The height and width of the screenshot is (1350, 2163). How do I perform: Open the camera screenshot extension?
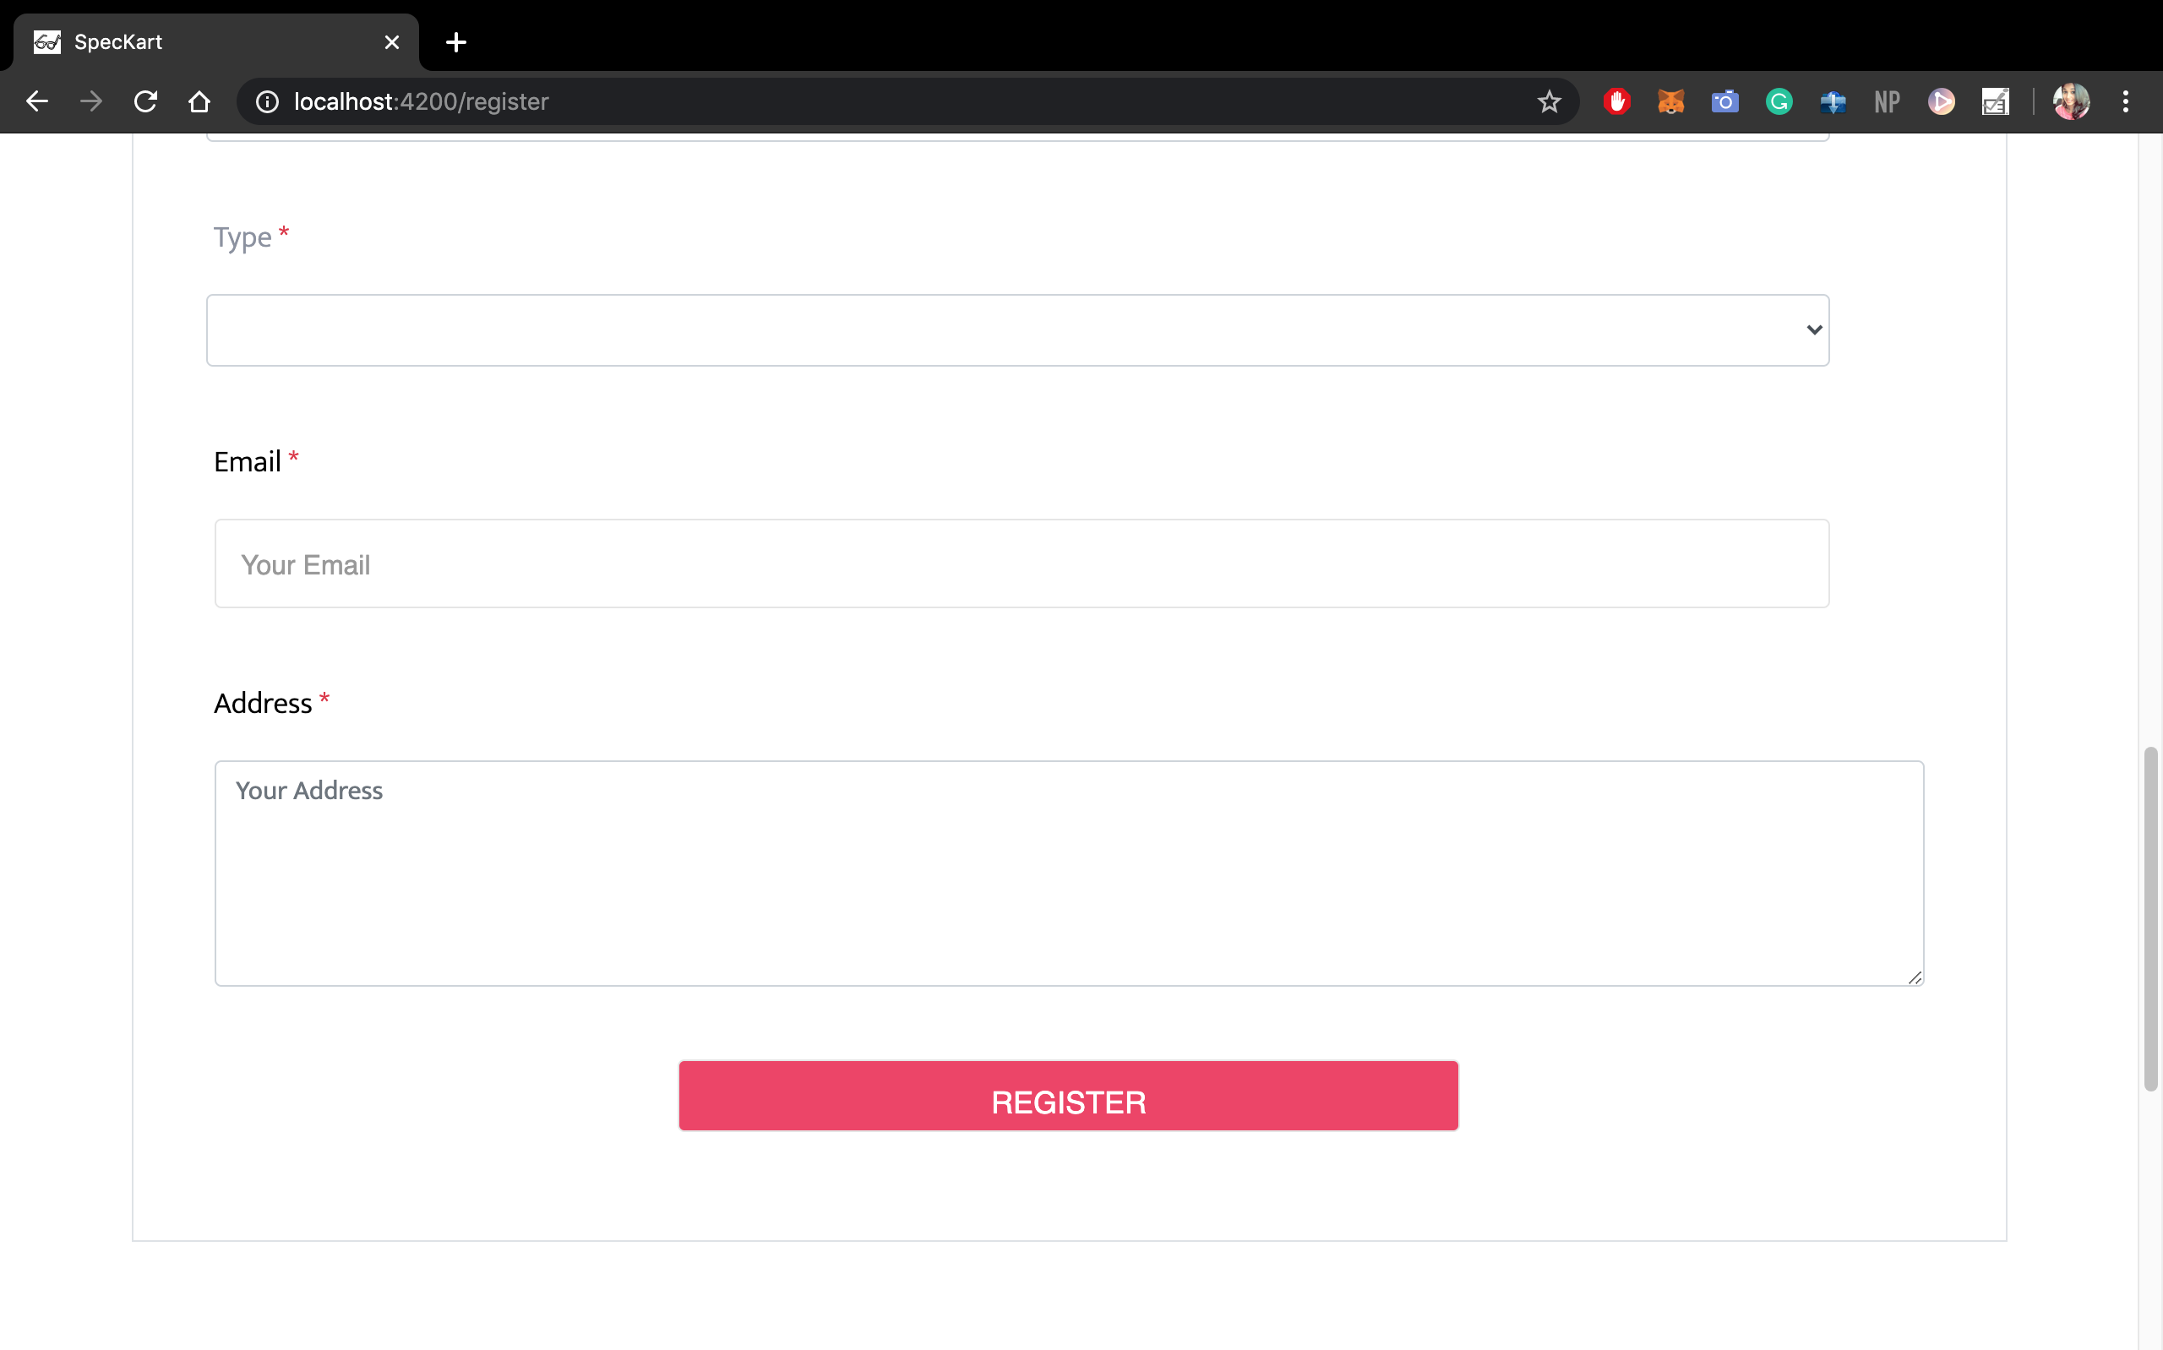point(1724,101)
